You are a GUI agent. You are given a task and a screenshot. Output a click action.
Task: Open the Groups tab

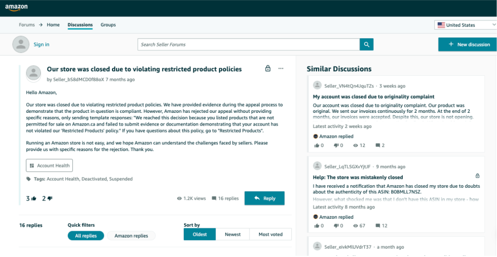[108, 25]
